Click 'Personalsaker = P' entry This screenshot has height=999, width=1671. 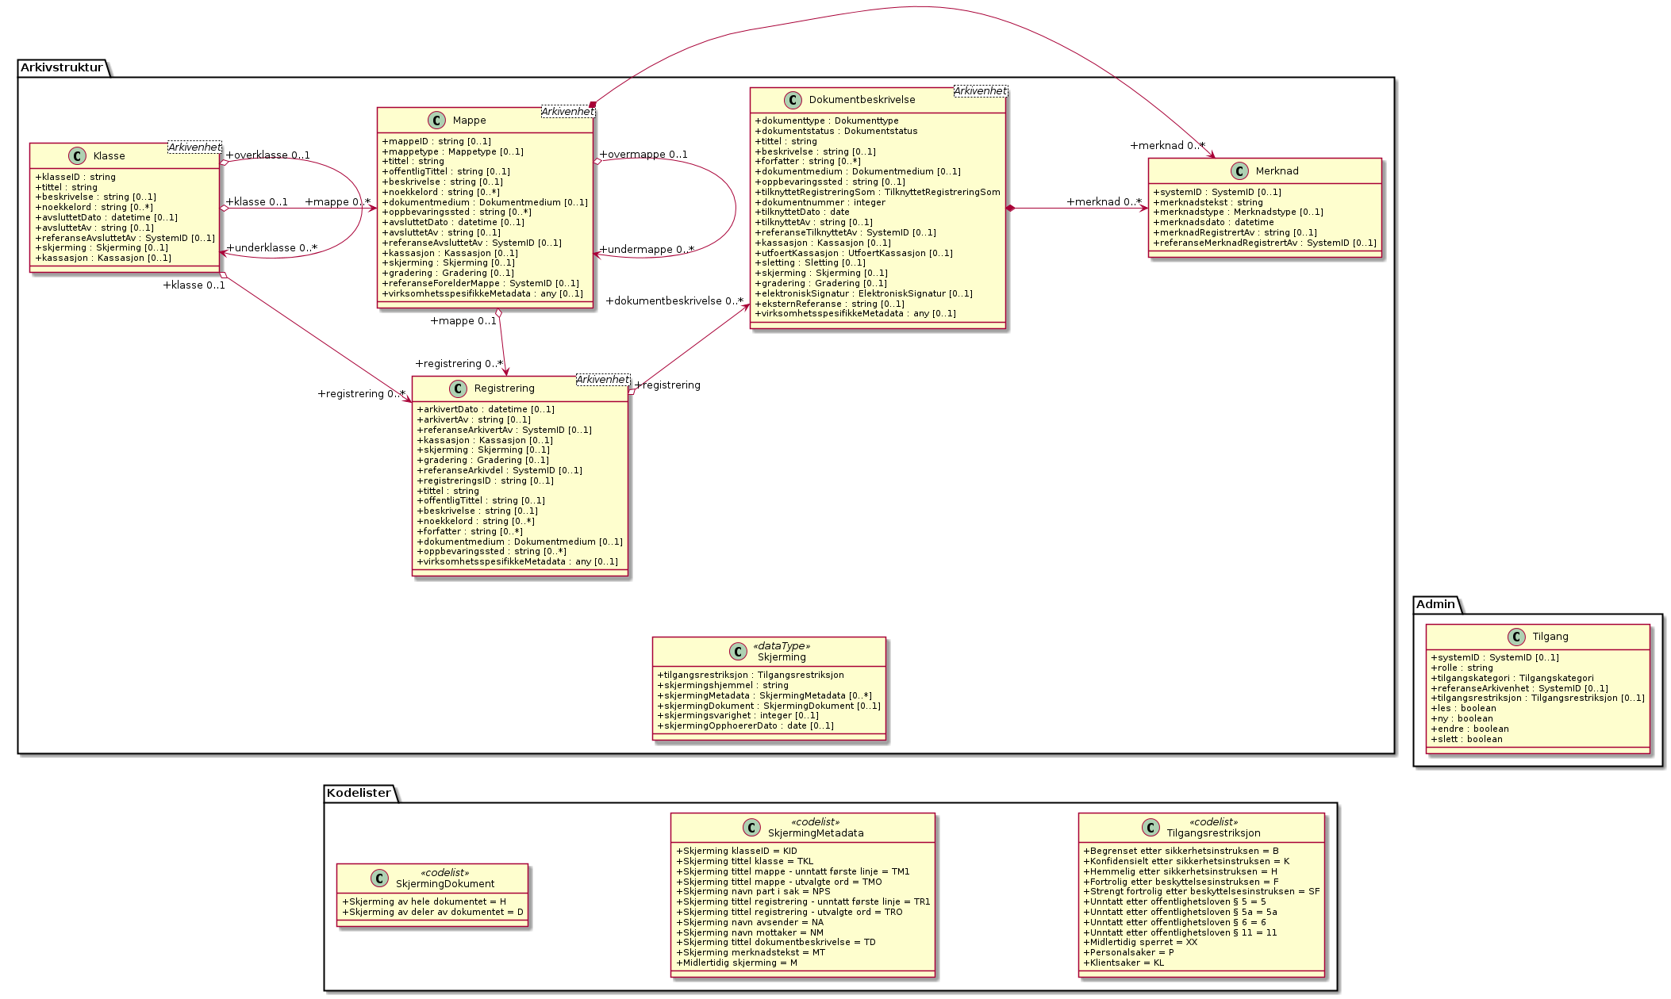(1128, 953)
